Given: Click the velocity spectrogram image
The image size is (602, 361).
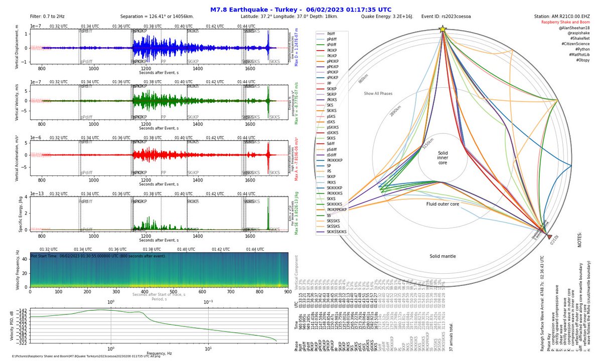Looking at the screenshot, I should [x=159, y=270].
